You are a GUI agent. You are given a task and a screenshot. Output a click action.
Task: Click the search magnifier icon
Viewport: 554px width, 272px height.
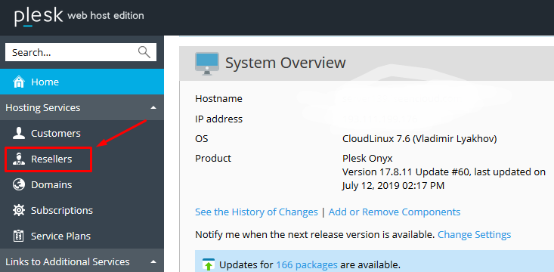144,52
